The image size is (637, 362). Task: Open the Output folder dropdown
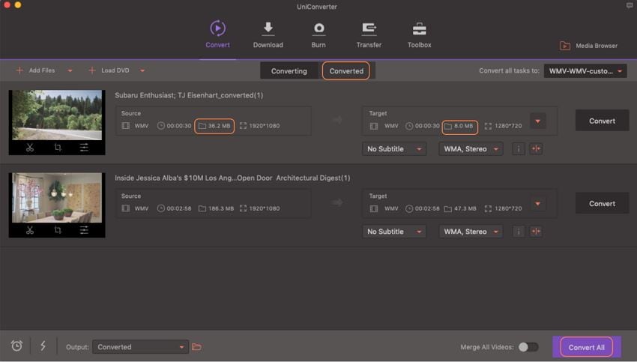coord(140,347)
